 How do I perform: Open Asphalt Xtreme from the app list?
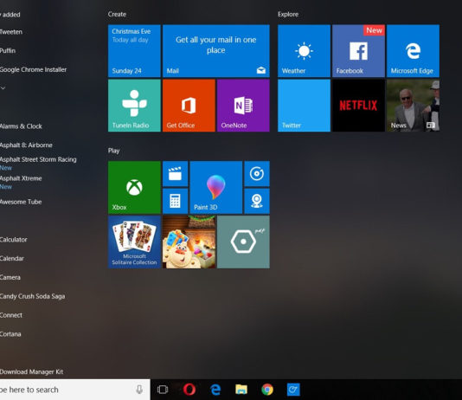click(x=21, y=178)
